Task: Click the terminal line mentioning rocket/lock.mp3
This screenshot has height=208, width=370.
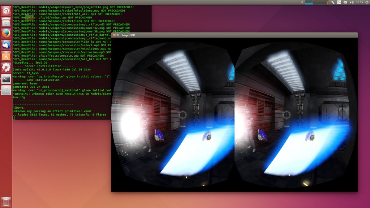Action: click(x=64, y=21)
